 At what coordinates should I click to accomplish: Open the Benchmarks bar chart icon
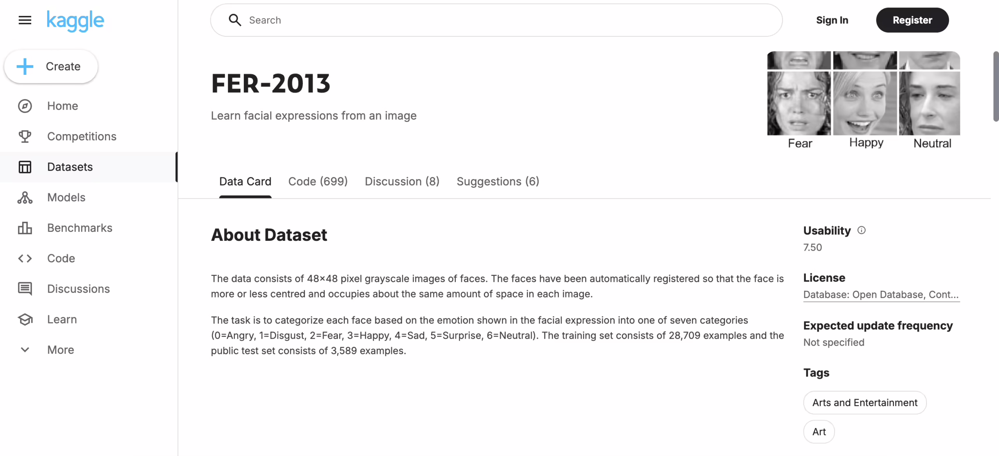click(x=25, y=228)
